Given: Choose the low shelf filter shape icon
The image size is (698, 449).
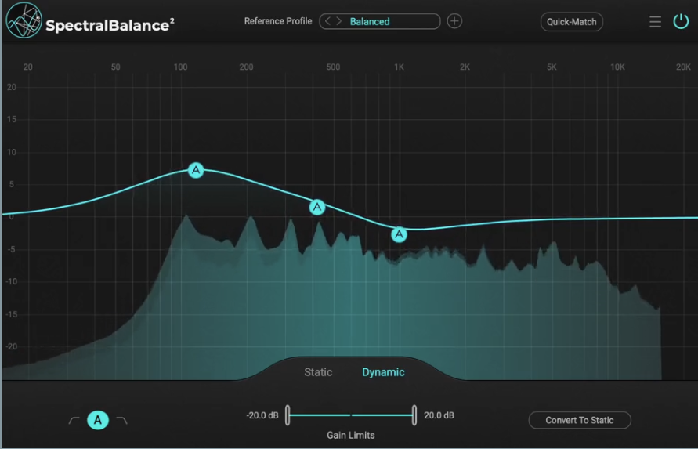Looking at the screenshot, I should pyautogui.click(x=74, y=420).
